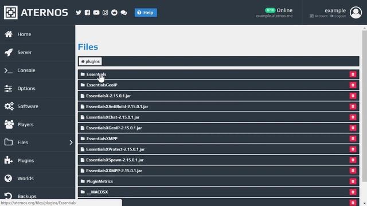Click the blue Help button

click(x=146, y=13)
